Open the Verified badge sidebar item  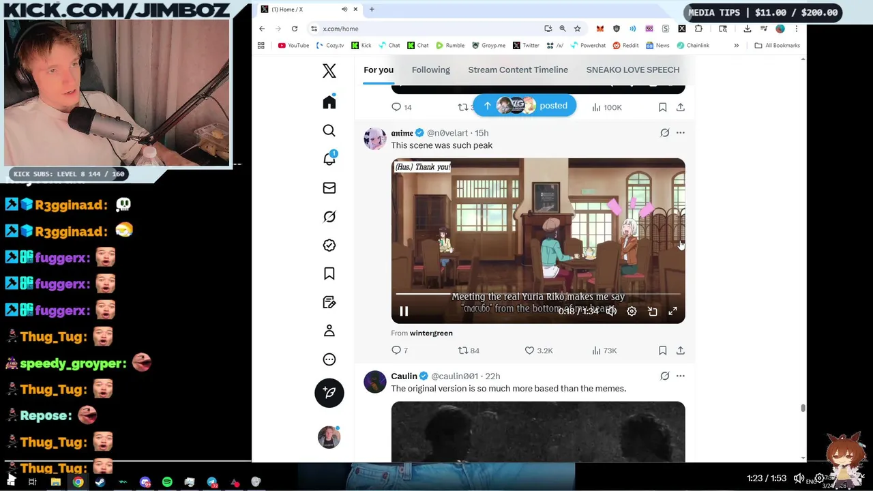(329, 245)
